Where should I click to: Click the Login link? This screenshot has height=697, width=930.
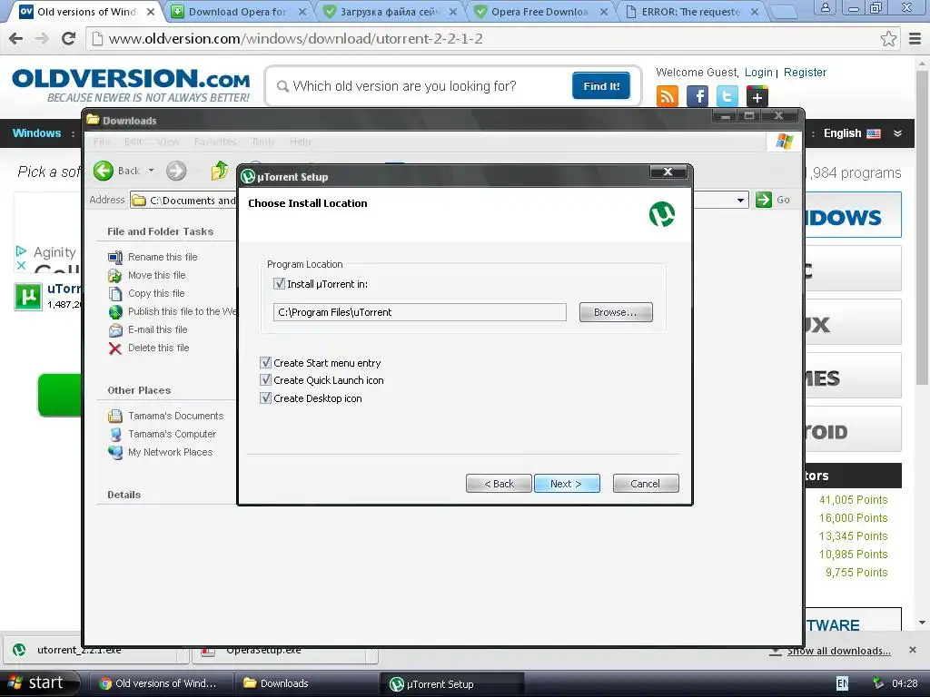pyautogui.click(x=758, y=73)
